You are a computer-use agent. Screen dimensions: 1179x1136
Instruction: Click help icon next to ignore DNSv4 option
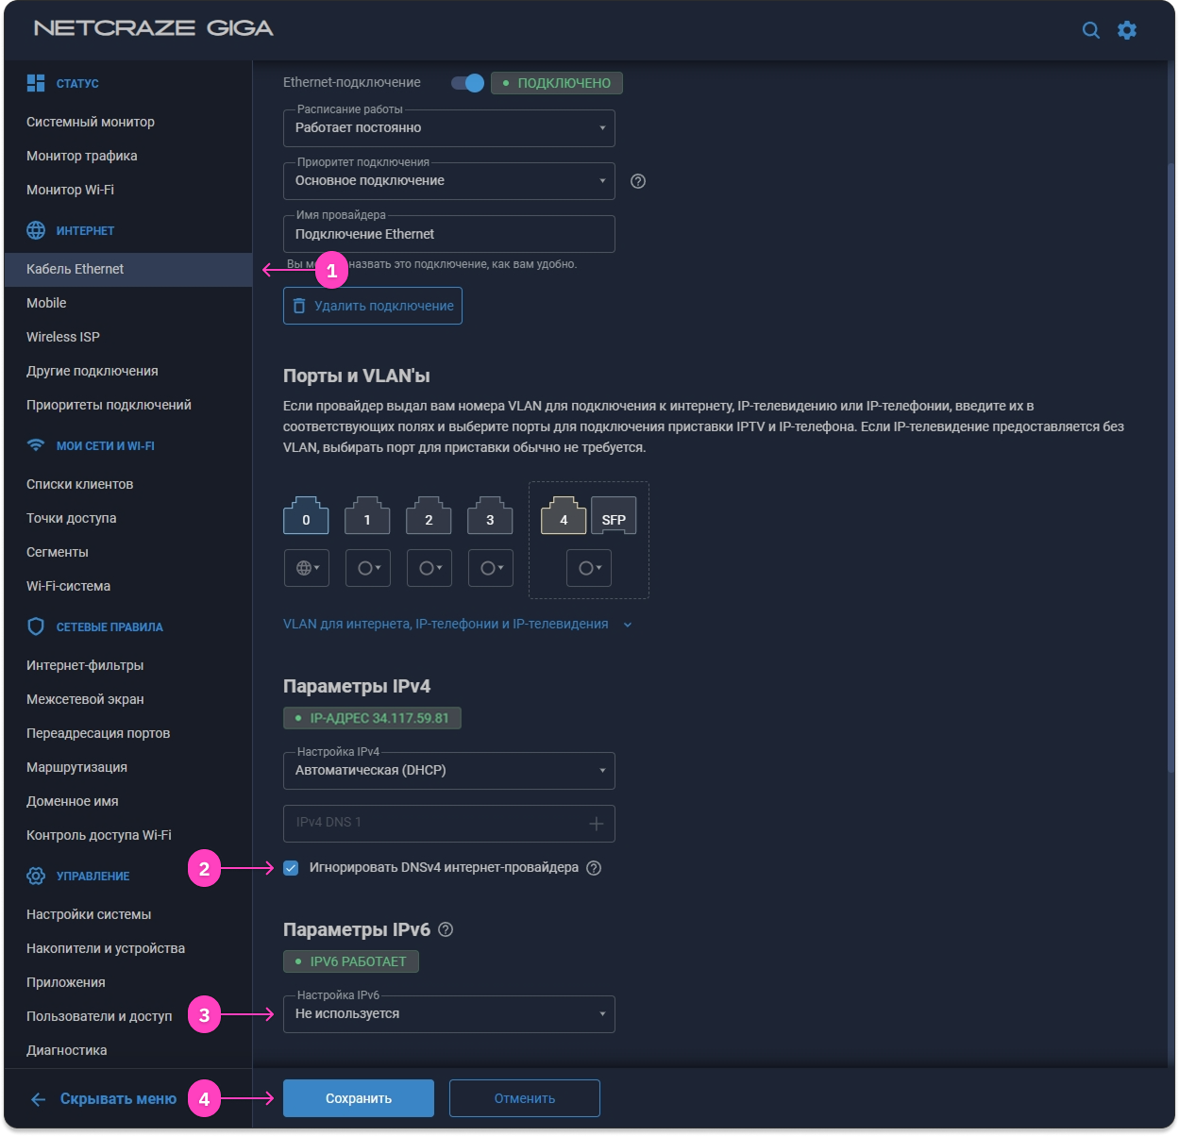point(594,868)
